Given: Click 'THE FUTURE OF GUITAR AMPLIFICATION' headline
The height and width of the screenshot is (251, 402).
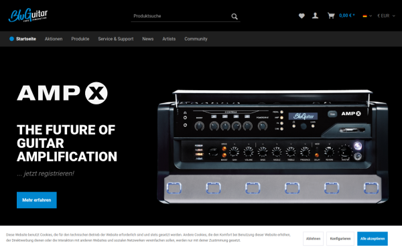Looking at the screenshot, I should click(x=67, y=143).
